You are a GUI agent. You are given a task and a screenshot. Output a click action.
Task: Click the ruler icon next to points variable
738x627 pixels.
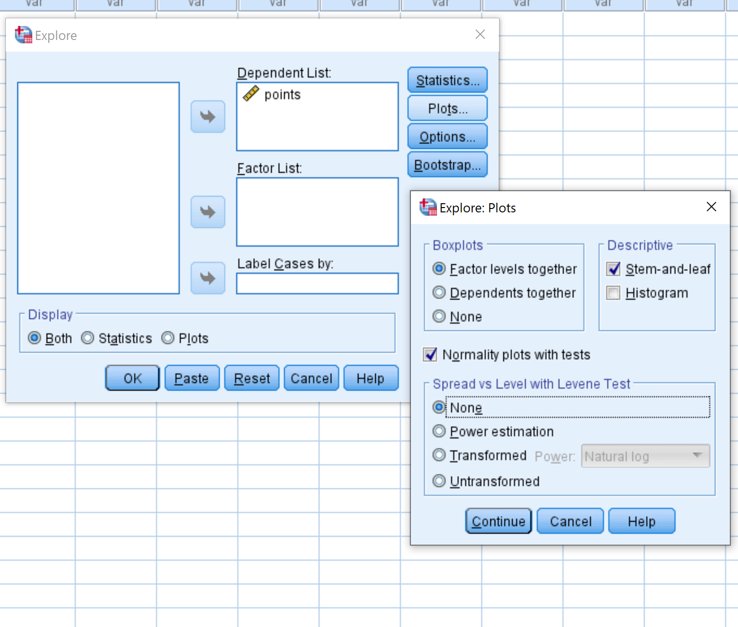(x=251, y=93)
